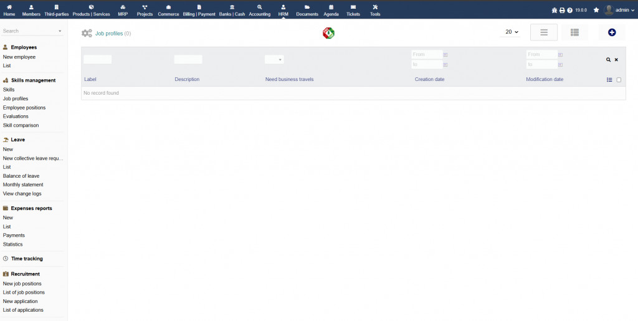This screenshot has width=638, height=321.
Task: Open Monthly statement link
Action: [23, 184]
